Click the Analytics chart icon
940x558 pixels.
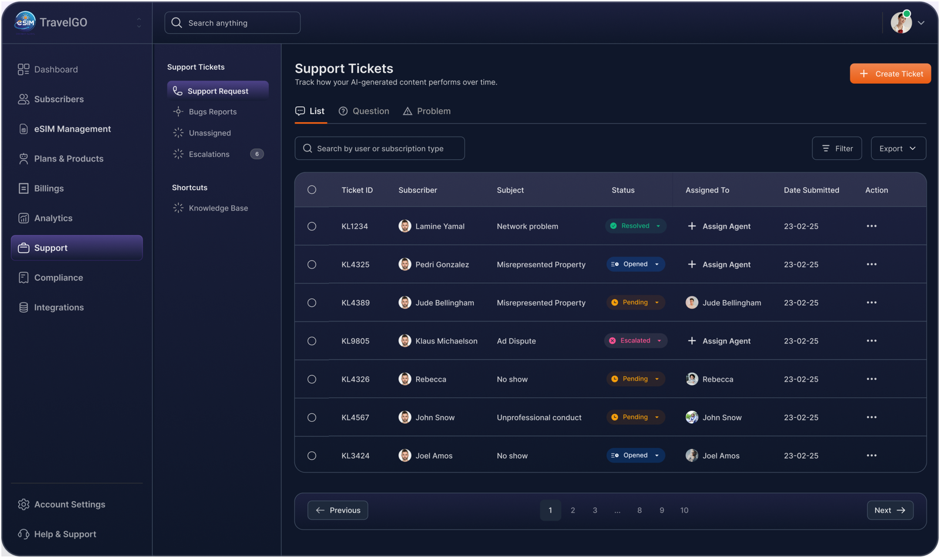[x=23, y=218]
